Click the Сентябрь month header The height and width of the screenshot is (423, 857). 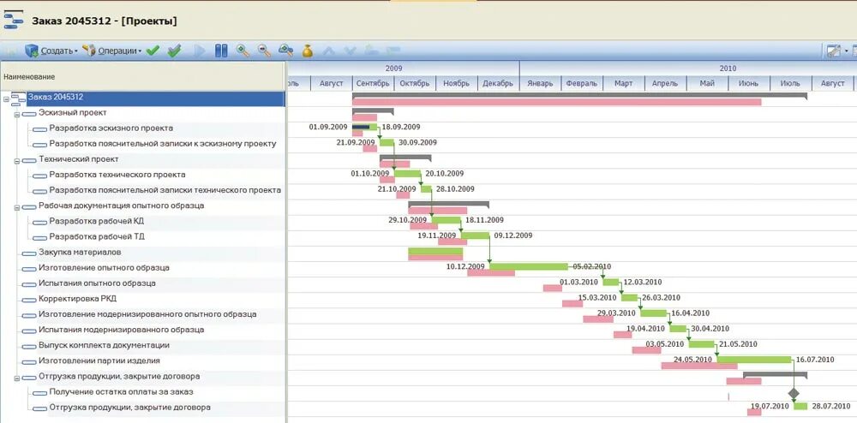click(373, 84)
